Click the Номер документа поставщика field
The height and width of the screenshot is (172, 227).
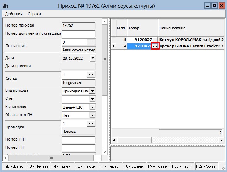[x=78, y=34]
